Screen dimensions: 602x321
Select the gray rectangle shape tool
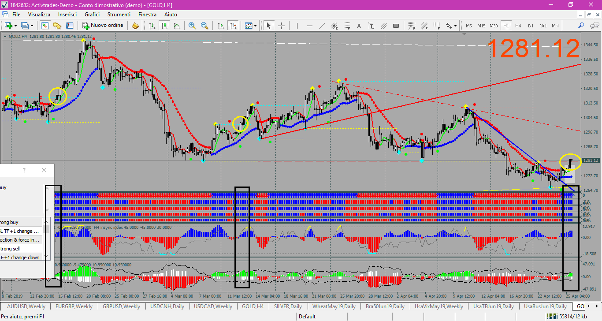tap(396, 26)
